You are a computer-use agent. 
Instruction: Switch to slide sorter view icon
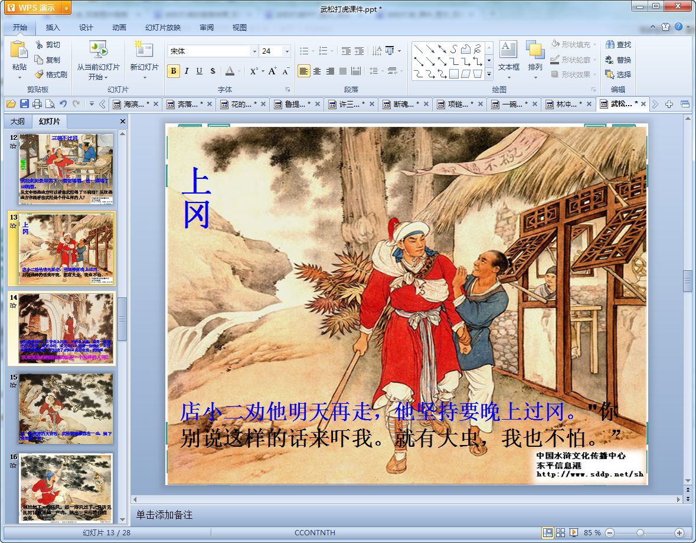coord(561,532)
